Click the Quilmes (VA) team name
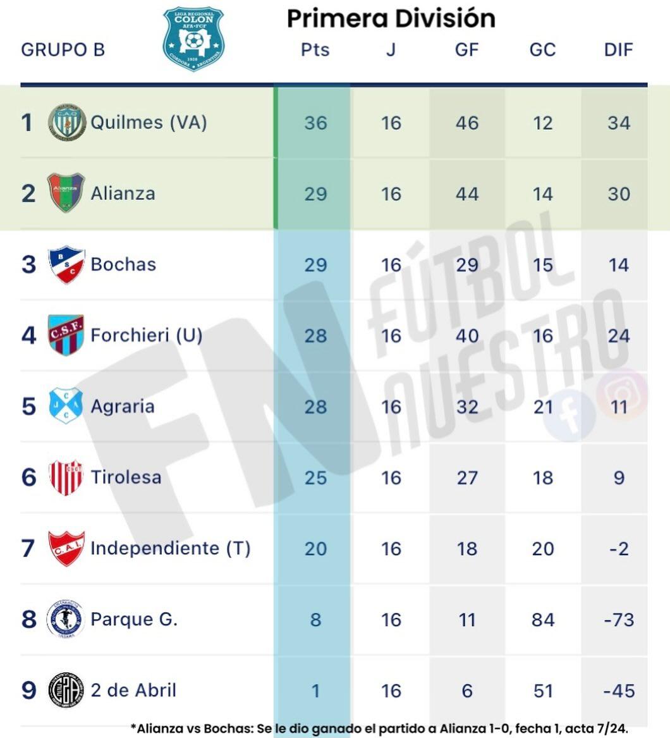The width and height of the screenshot is (670, 738). click(149, 122)
